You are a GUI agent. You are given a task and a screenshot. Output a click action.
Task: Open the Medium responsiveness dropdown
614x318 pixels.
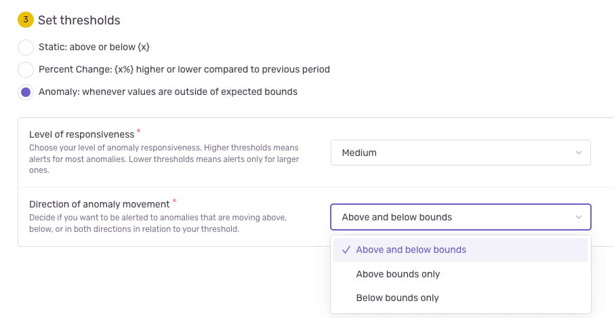click(x=460, y=153)
